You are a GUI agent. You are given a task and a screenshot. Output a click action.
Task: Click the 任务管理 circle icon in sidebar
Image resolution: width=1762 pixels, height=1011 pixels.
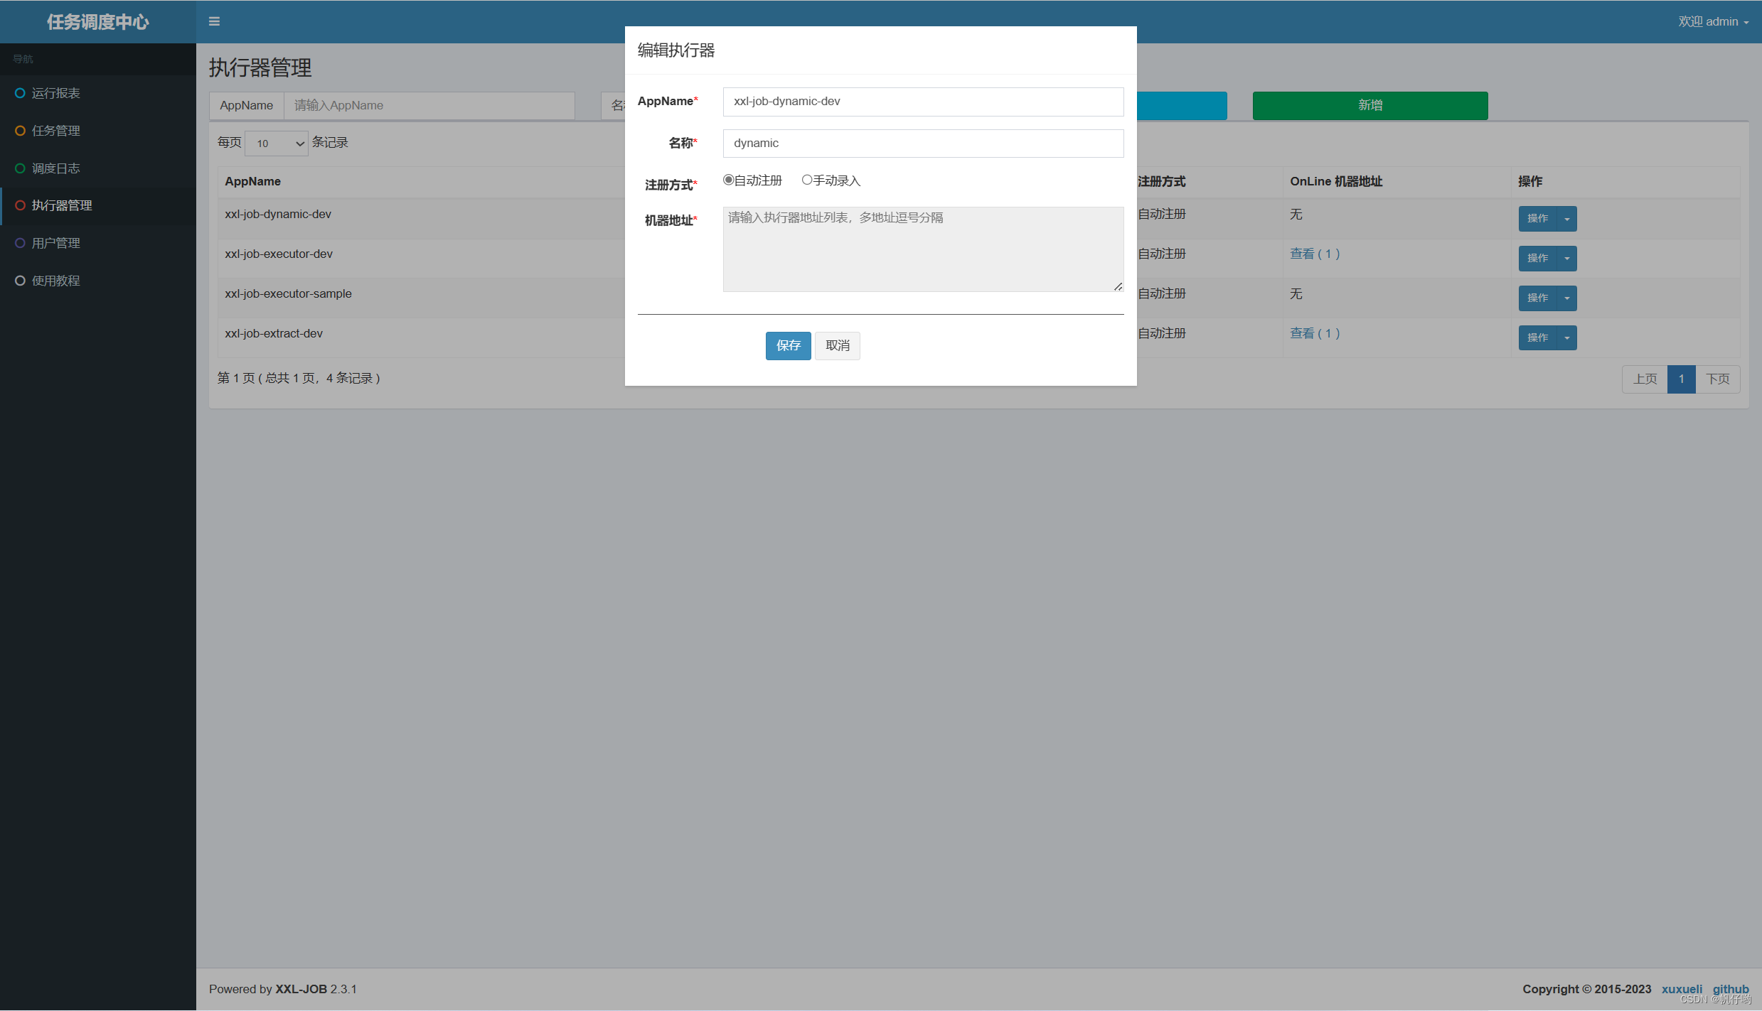click(x=20, y=131)
